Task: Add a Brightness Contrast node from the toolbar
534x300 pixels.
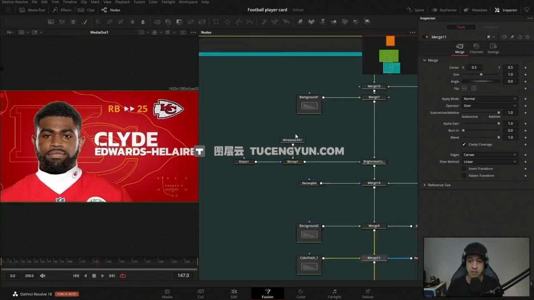Action: point(132,22)
